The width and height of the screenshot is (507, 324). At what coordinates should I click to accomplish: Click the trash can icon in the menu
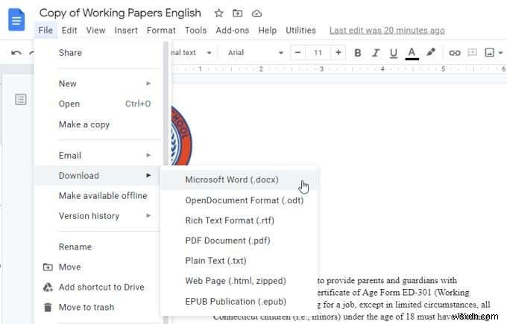pos(48,308)
